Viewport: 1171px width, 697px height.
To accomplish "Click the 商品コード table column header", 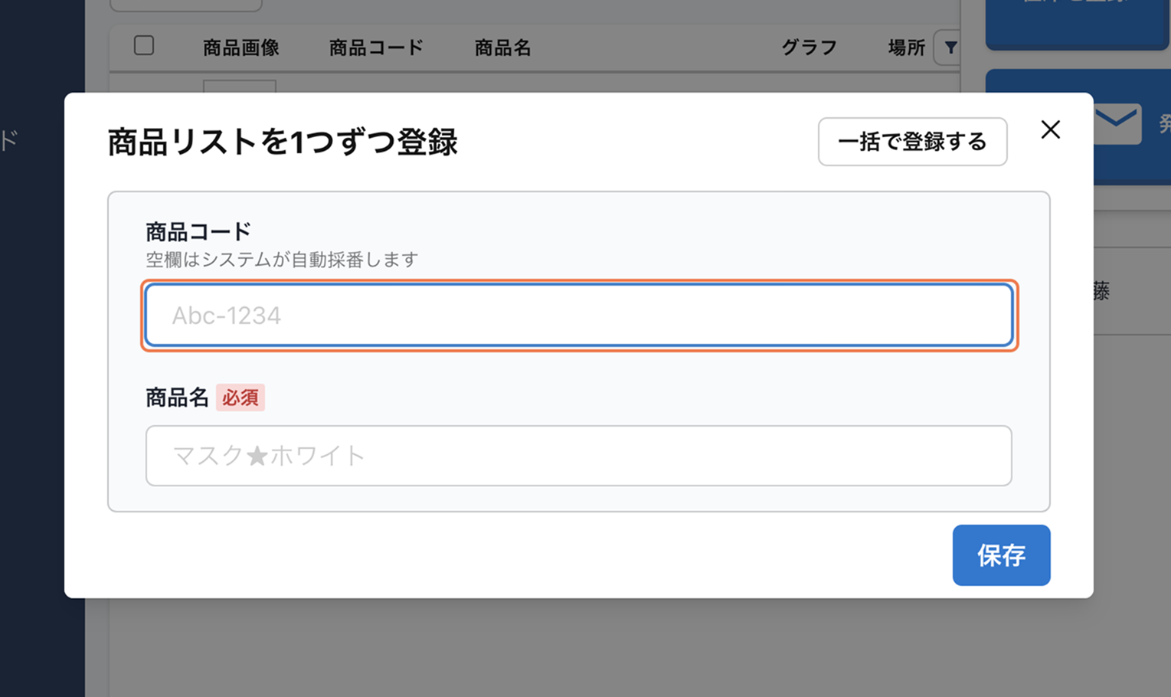I will [376, 48].
